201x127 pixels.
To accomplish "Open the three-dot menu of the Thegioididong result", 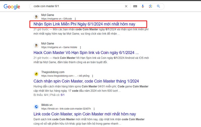I will tap(92, 76).
